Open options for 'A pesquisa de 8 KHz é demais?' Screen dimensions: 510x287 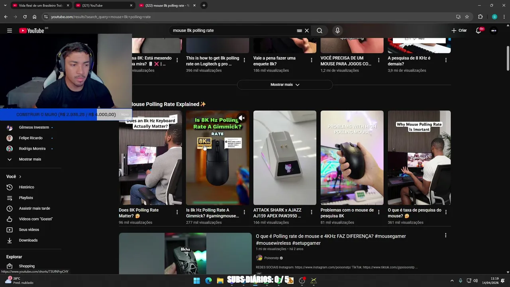(446, 60)
